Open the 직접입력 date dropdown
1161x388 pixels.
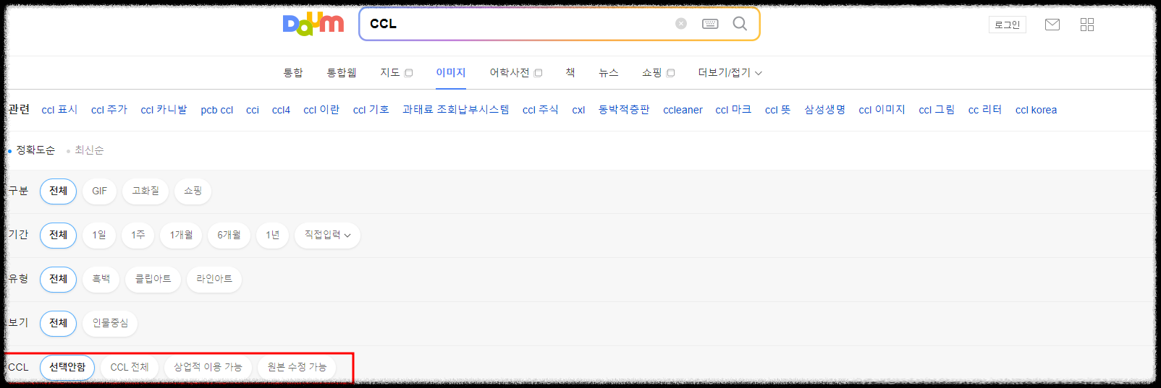point(327,236)
